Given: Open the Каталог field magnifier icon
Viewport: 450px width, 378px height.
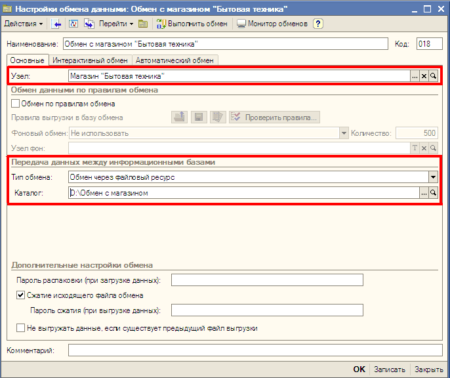Looking at the screenshot, I should point(433,193).
